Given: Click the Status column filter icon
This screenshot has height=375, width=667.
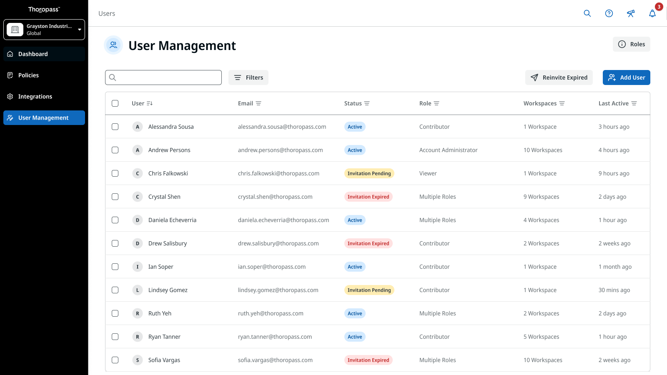Looking at the screenshot, I should pyautogui.click(x=367, y=103).
